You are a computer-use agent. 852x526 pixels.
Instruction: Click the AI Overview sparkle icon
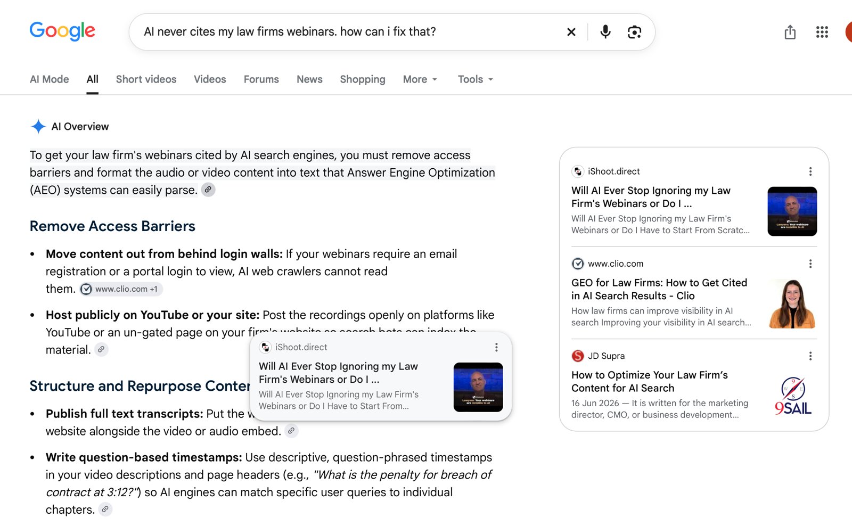38,126
